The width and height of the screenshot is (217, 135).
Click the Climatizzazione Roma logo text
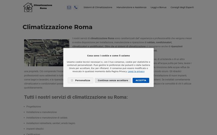tap(43, 7)
